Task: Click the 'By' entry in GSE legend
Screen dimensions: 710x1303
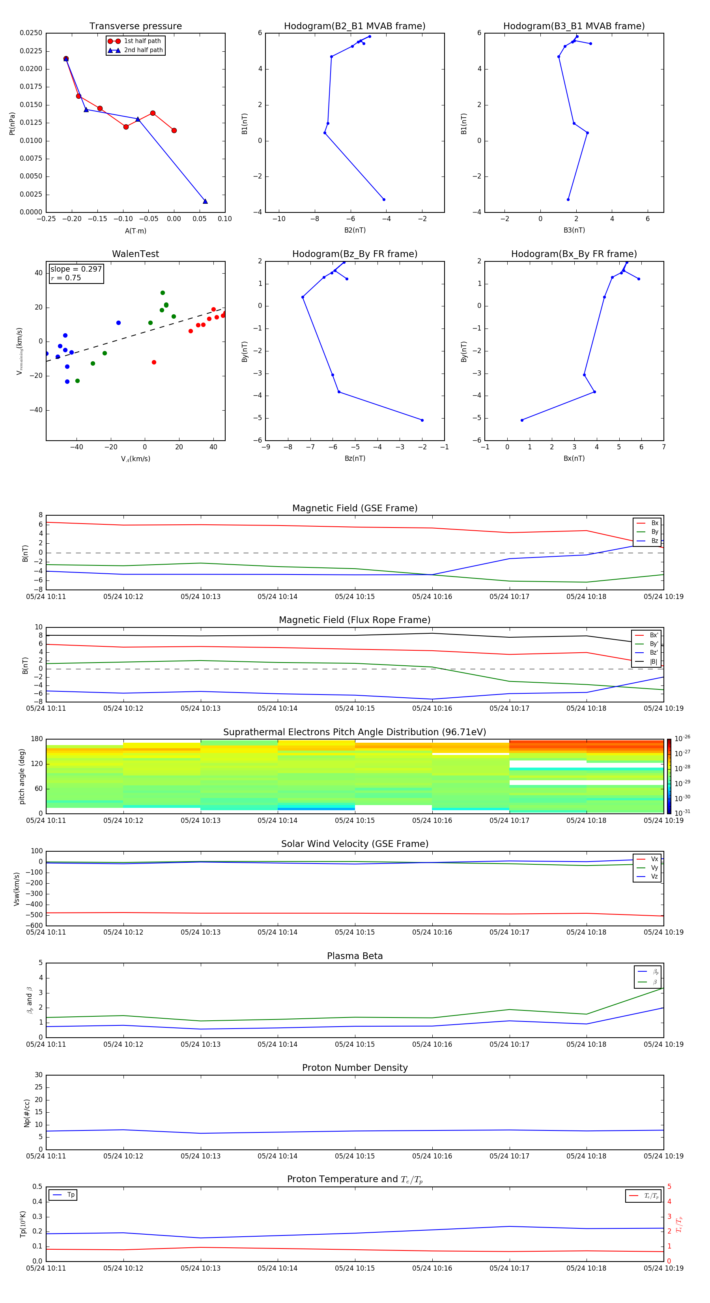Action: click(648, 532)
